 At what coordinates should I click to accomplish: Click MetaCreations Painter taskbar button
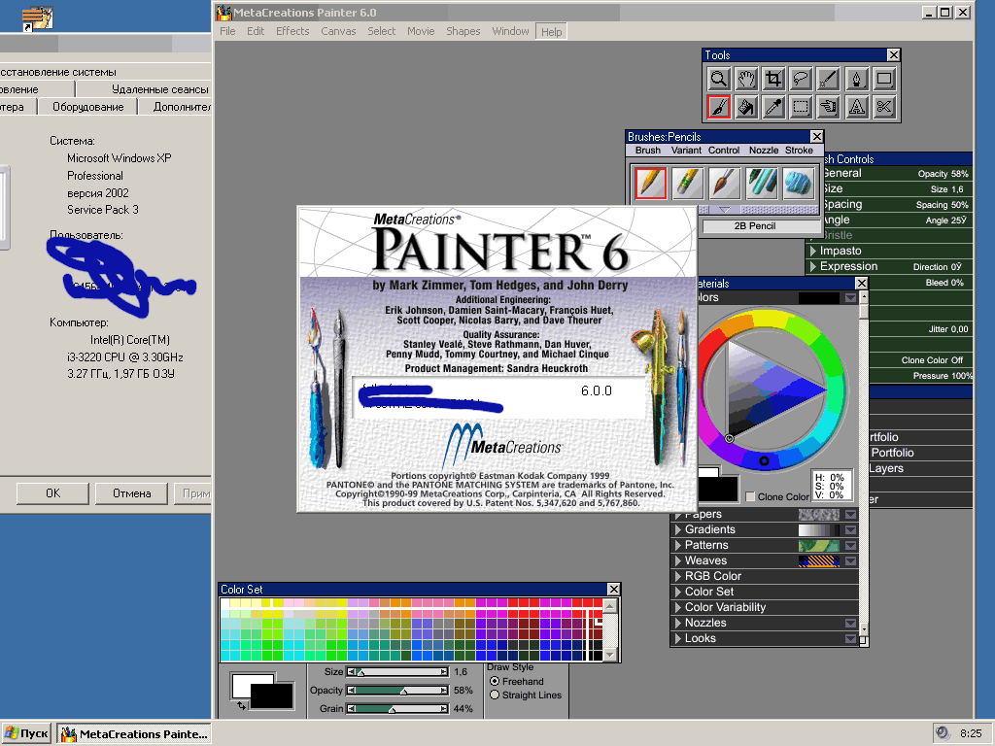coord(134,734)
